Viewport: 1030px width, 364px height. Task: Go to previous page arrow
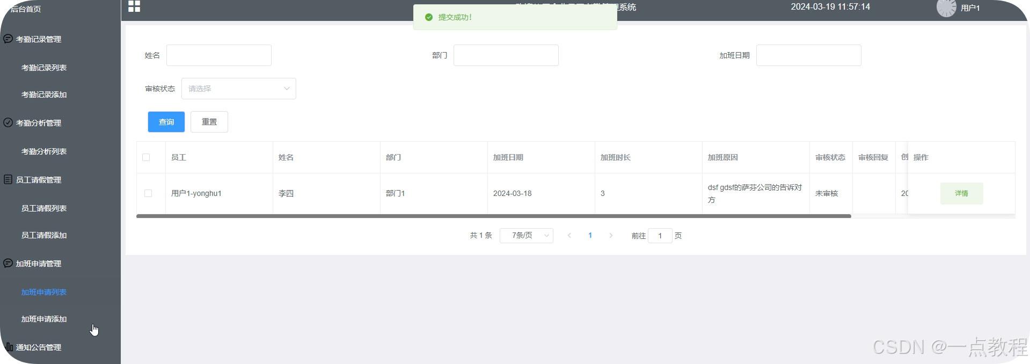click(569, 235)
